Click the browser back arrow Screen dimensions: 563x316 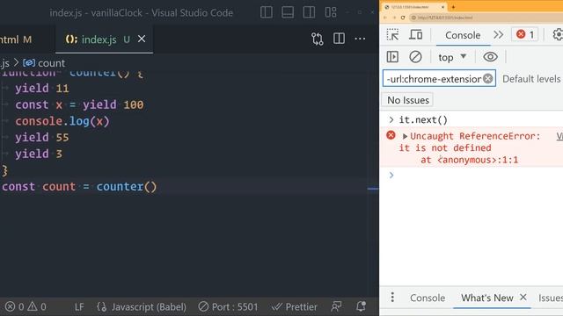[385, 18]
